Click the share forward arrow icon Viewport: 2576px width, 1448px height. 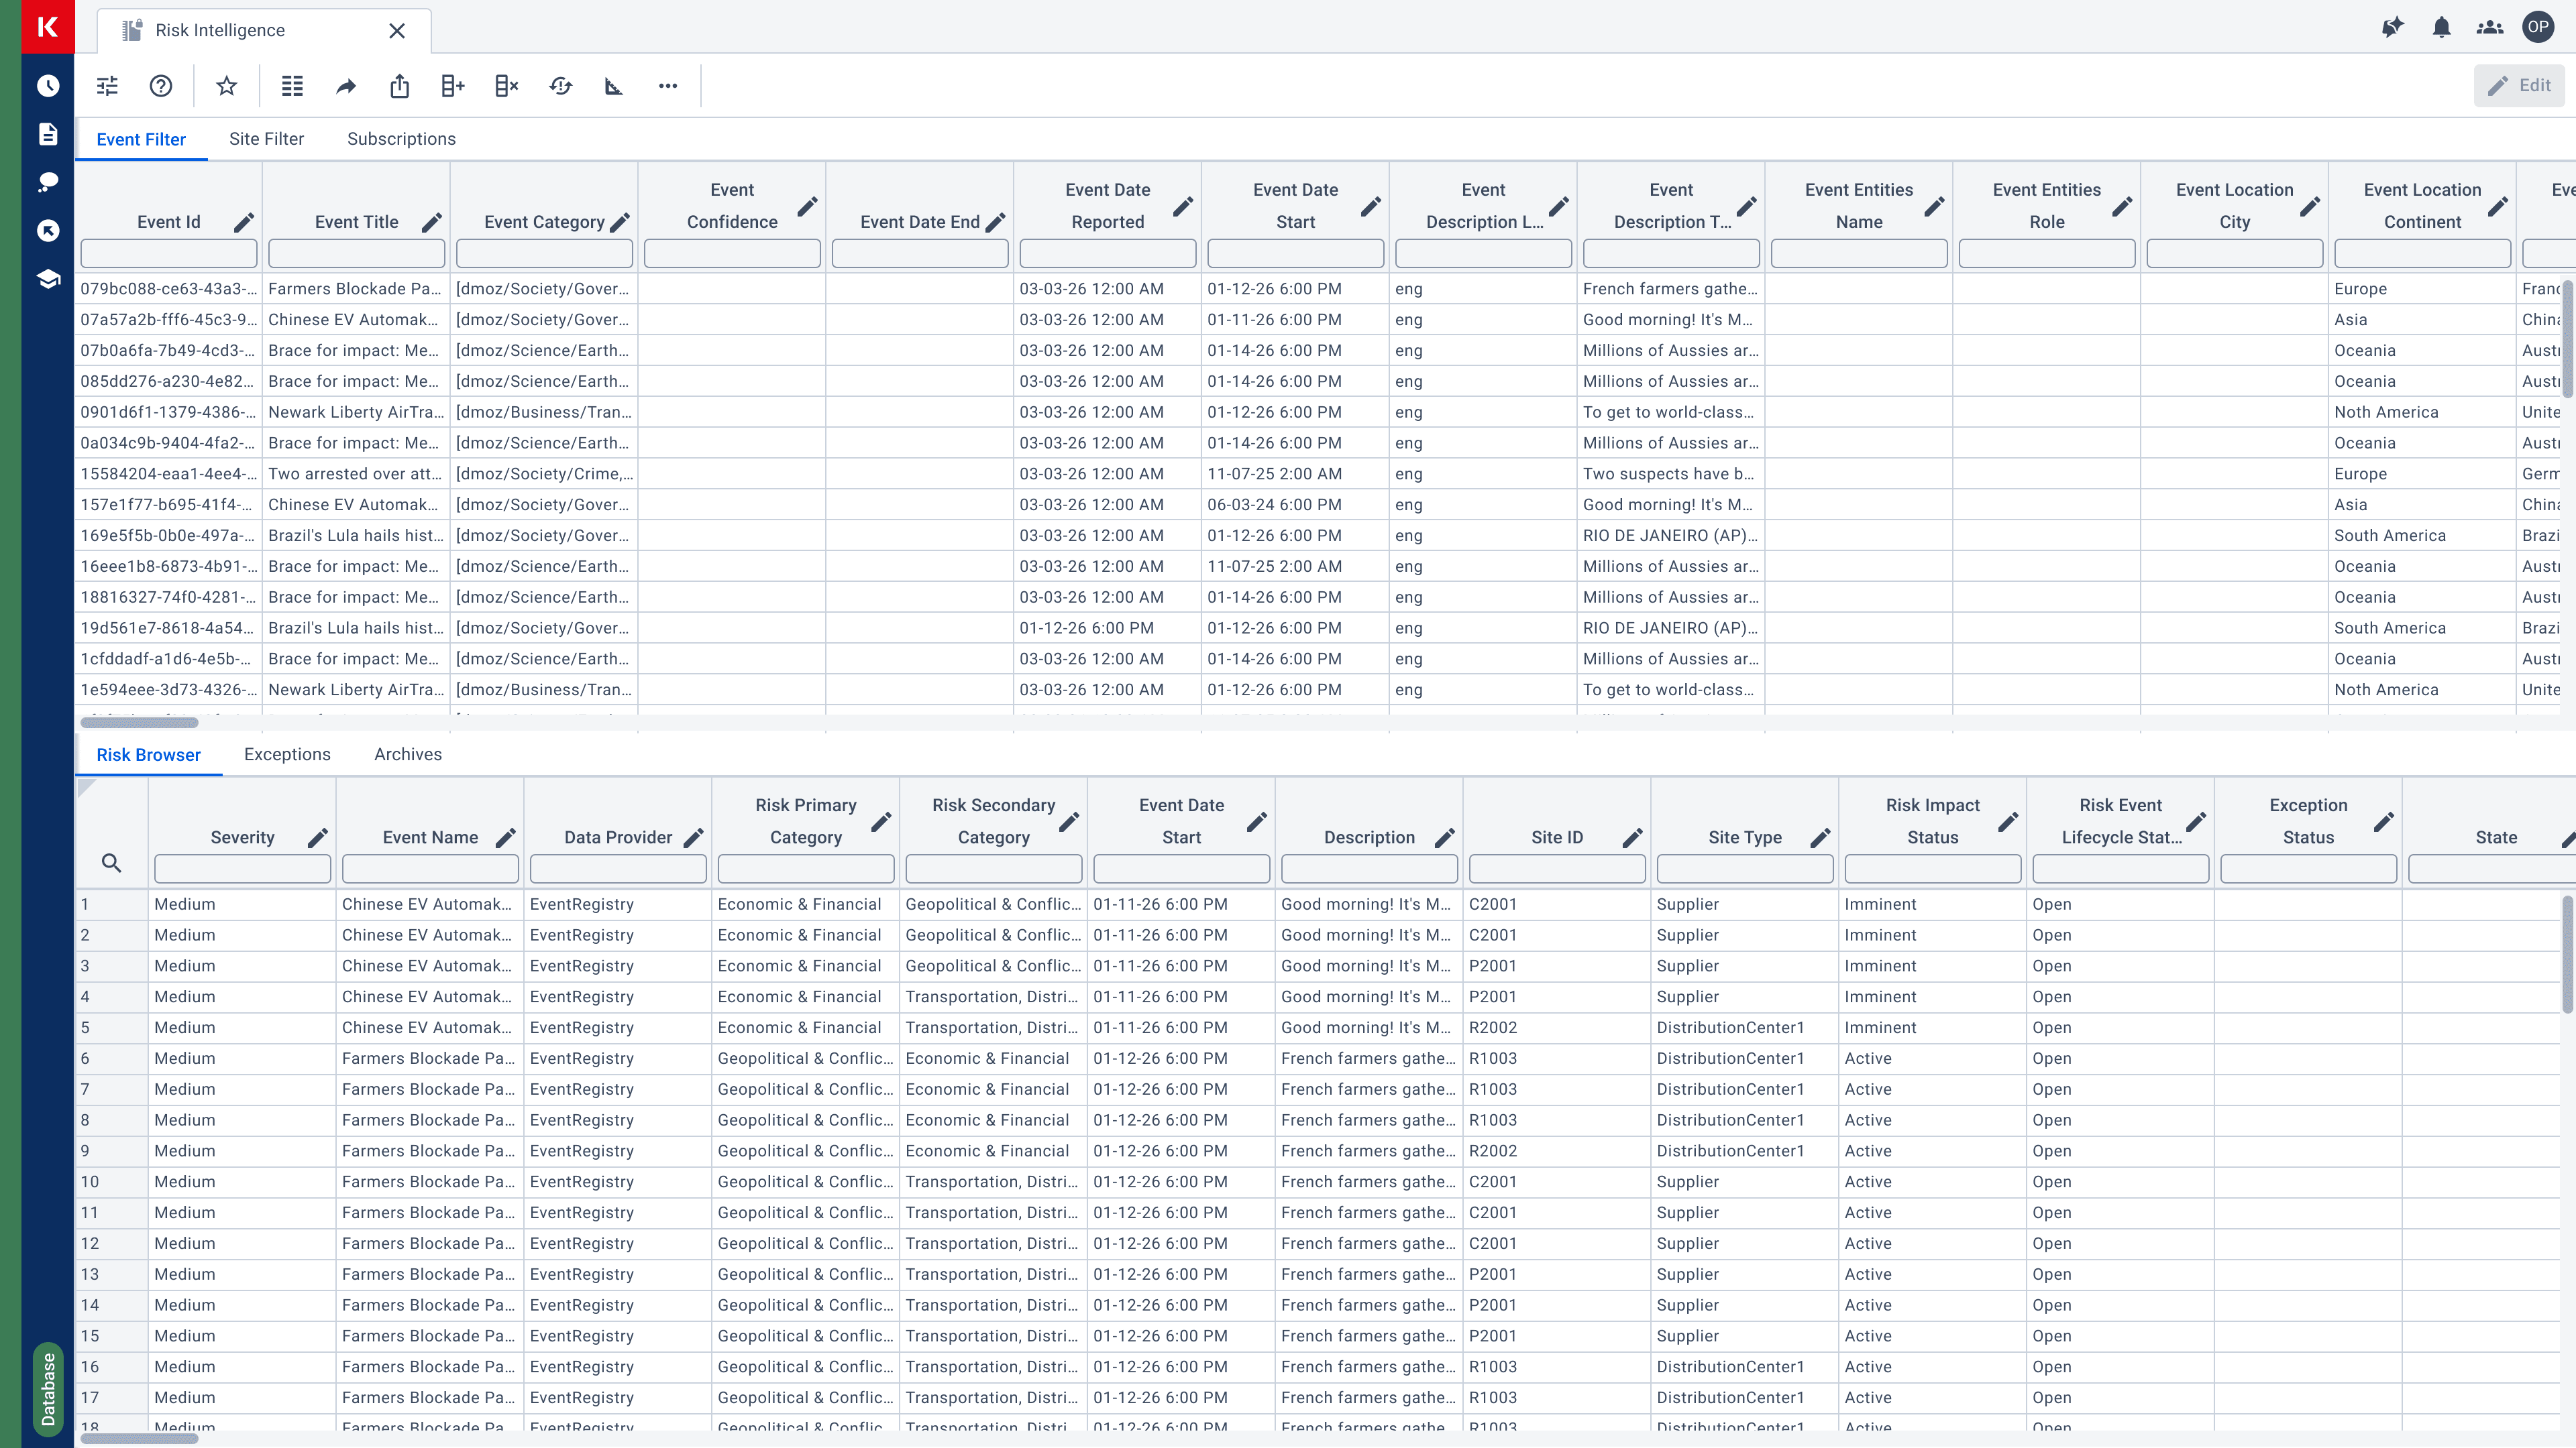(x=346, y=86)
